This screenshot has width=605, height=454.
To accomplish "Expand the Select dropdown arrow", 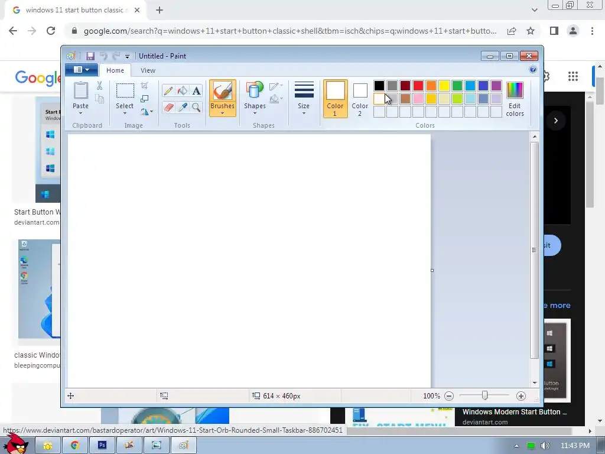I will point(125,113).
